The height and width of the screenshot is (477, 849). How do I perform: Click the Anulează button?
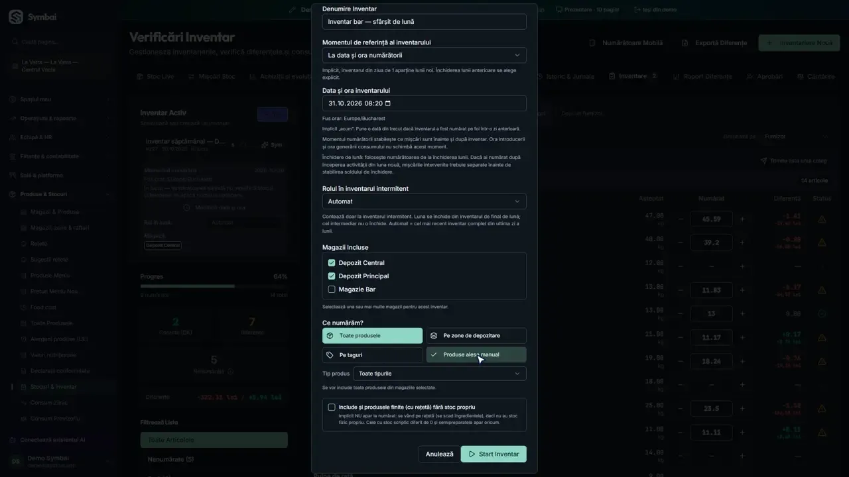pos(439,454)
